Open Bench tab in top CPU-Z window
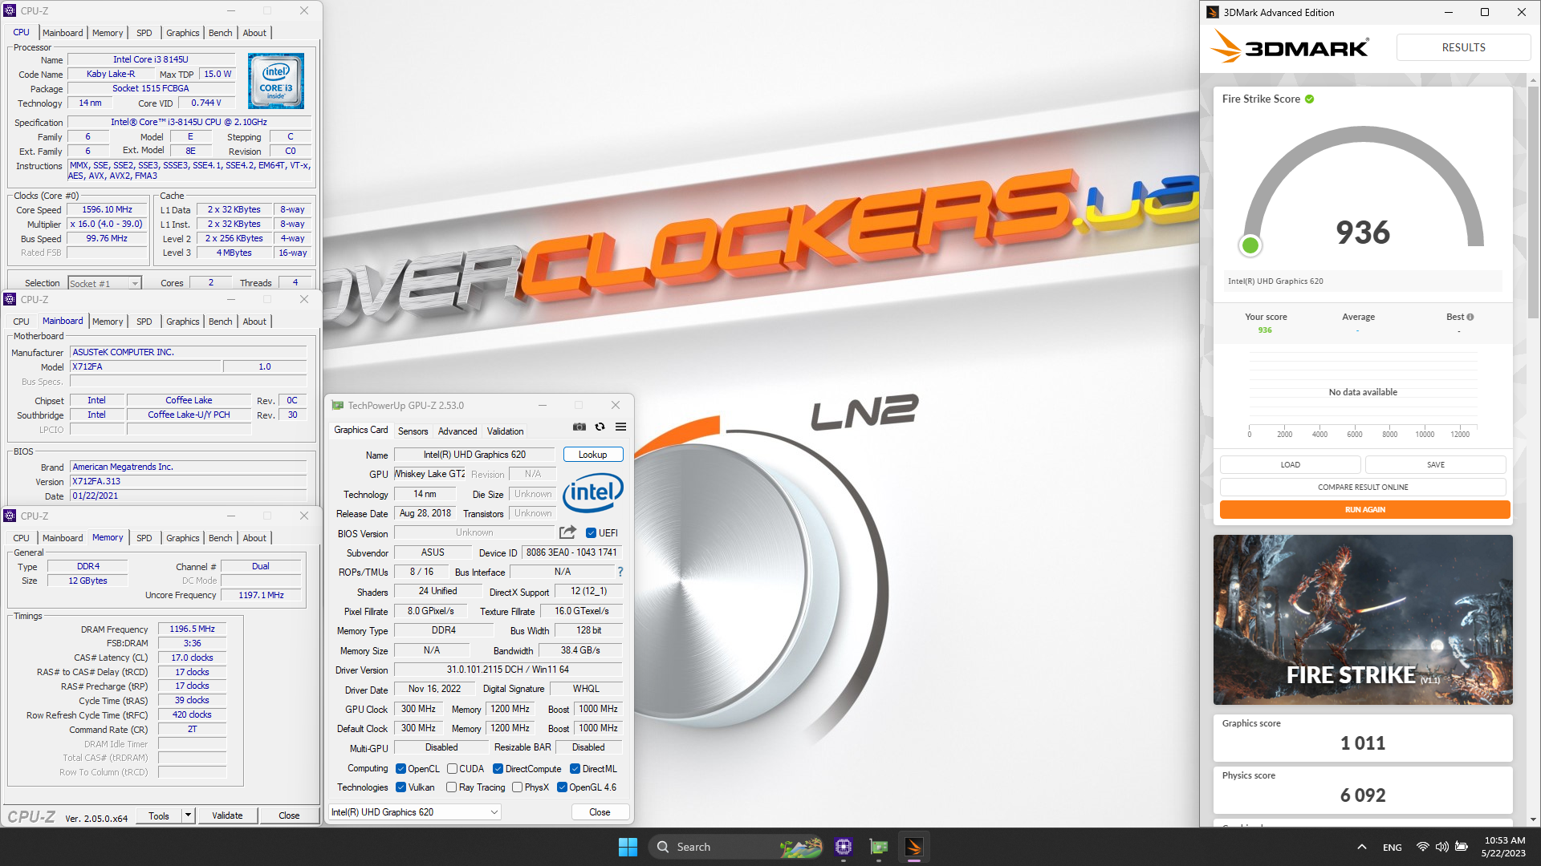This screenshot has height=866, width=1541. pyautogui.click(x=220, y=33)
